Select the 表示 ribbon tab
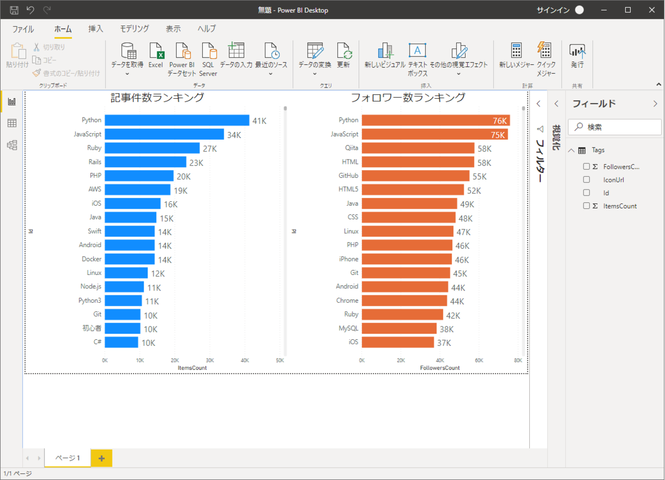Image resolution: width=665 pixels, height=480 pixels. pos(173,29)
